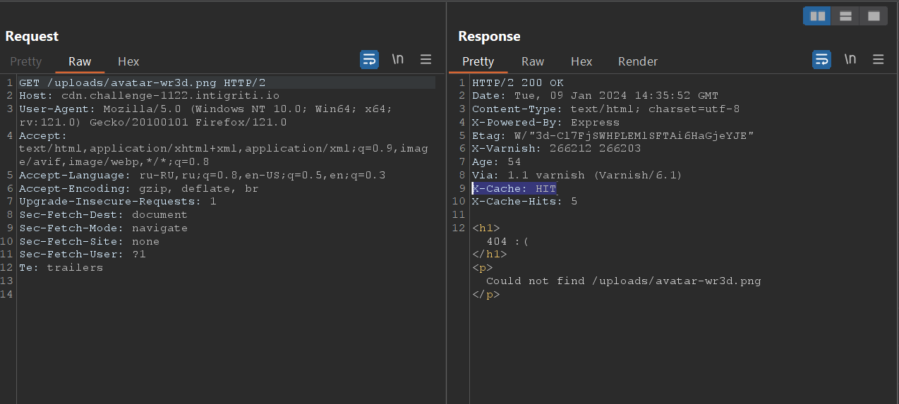Open Response panel options menu
The height and width of the screenshot is (404, 899).
(x=879, y=60)
